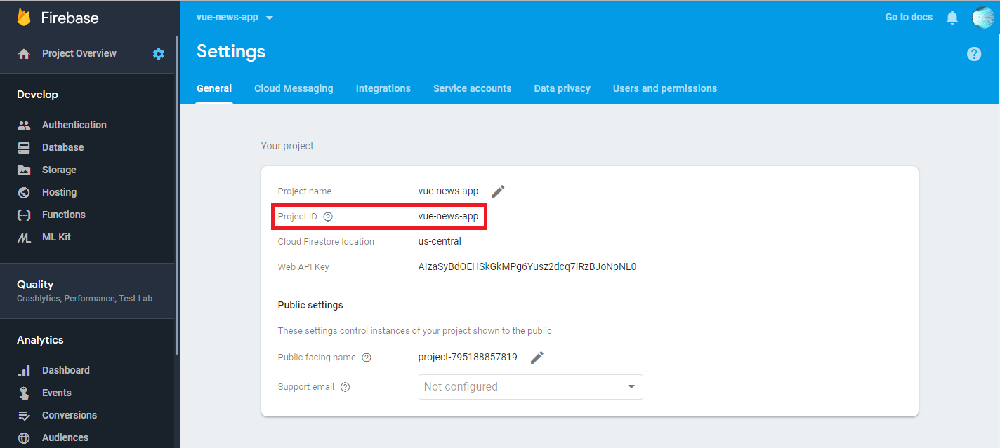1000x448 pixels.
Task: Open the Support email dropdown
Action: click(x=530, y=386)
